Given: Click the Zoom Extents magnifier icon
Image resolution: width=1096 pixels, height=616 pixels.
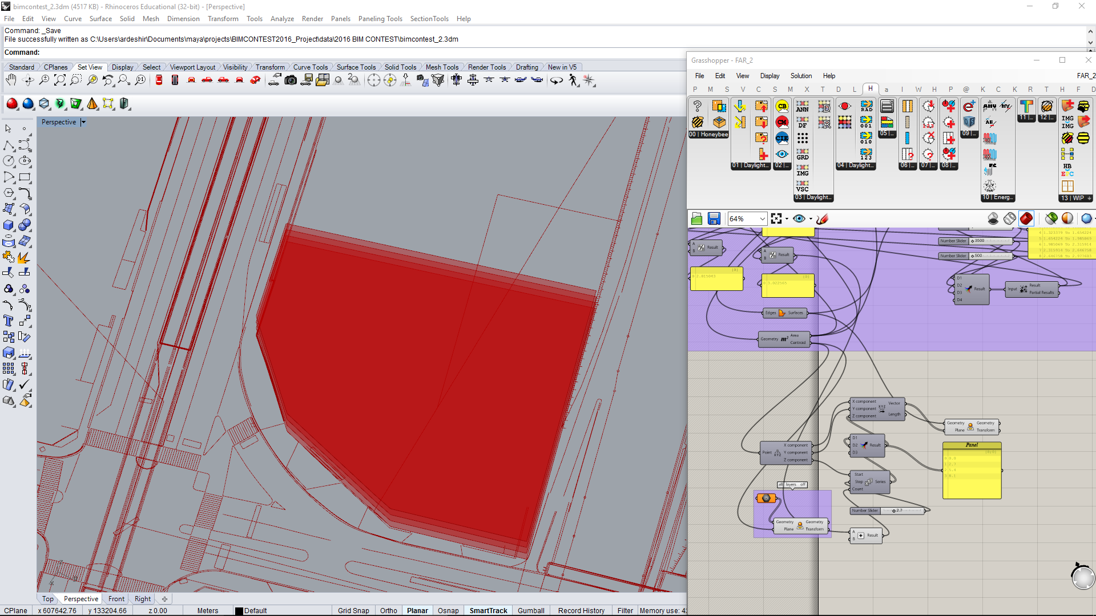Looking at the screenshot, I should coord(59,80).
